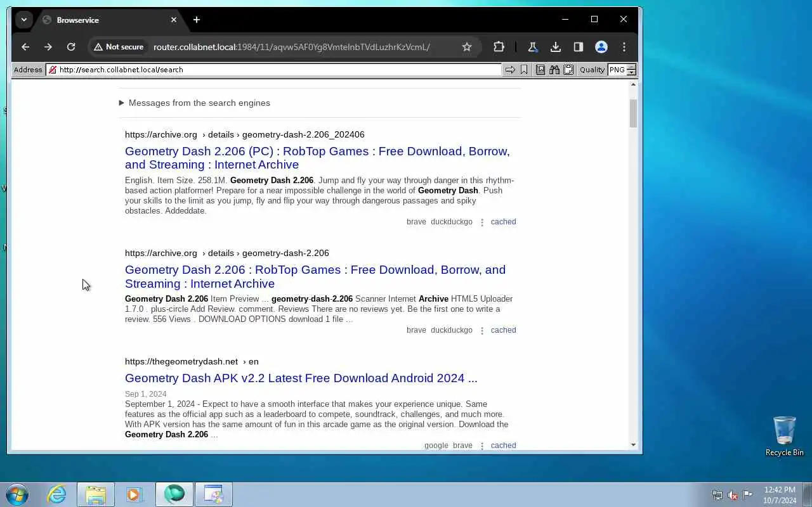Open Chrome Labs flask icon
The image size is (812, 507).
(533, 47)
